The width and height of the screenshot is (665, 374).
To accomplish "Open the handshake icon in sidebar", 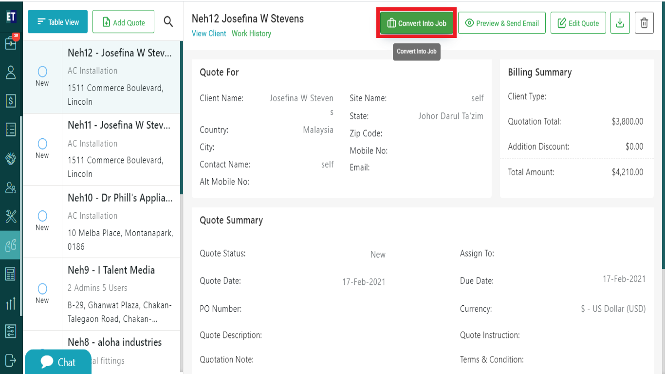I will pyautogui.click(x=11, y=158).
